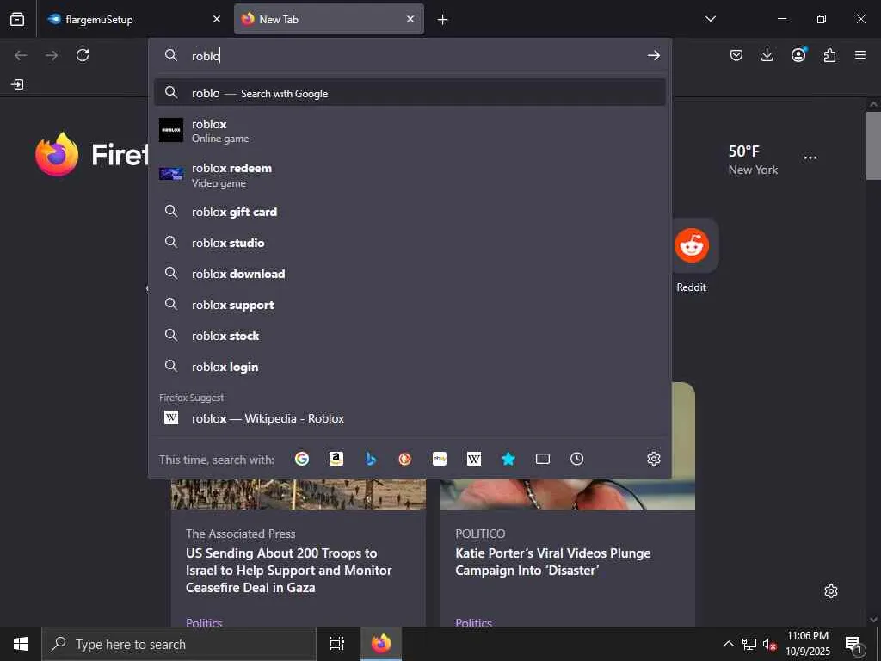Open search settings gear in dropdown
Screen dimensions: 881x661
[654, 459]
